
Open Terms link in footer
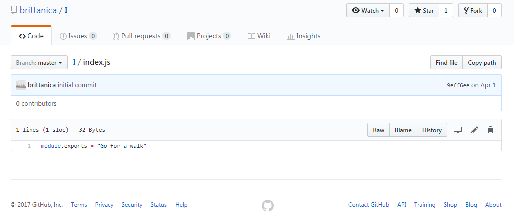pos(79,205)
